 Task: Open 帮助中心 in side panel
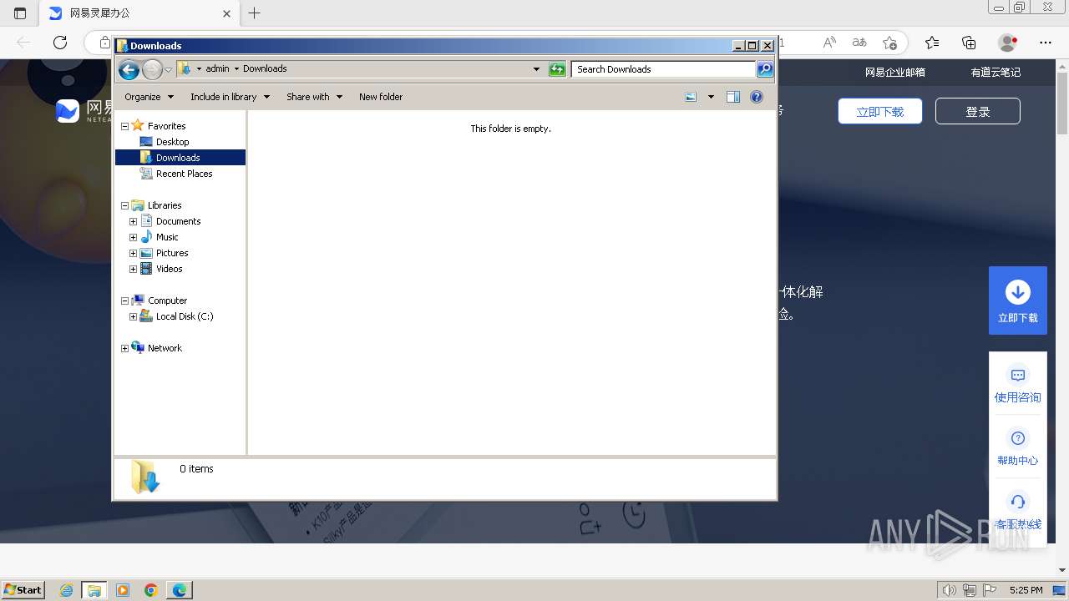click(1018, 449)
